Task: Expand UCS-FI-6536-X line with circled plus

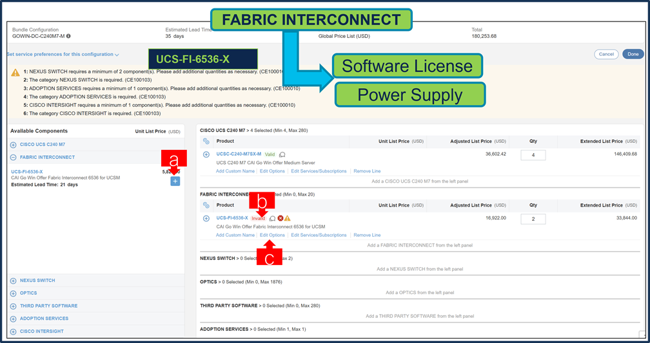Action: click(206, 218)
